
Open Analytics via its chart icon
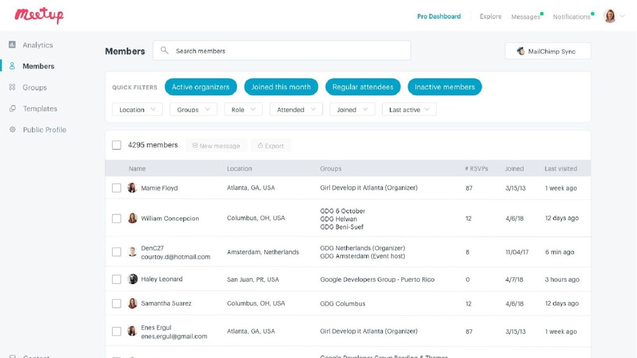(x=12, y=45)
